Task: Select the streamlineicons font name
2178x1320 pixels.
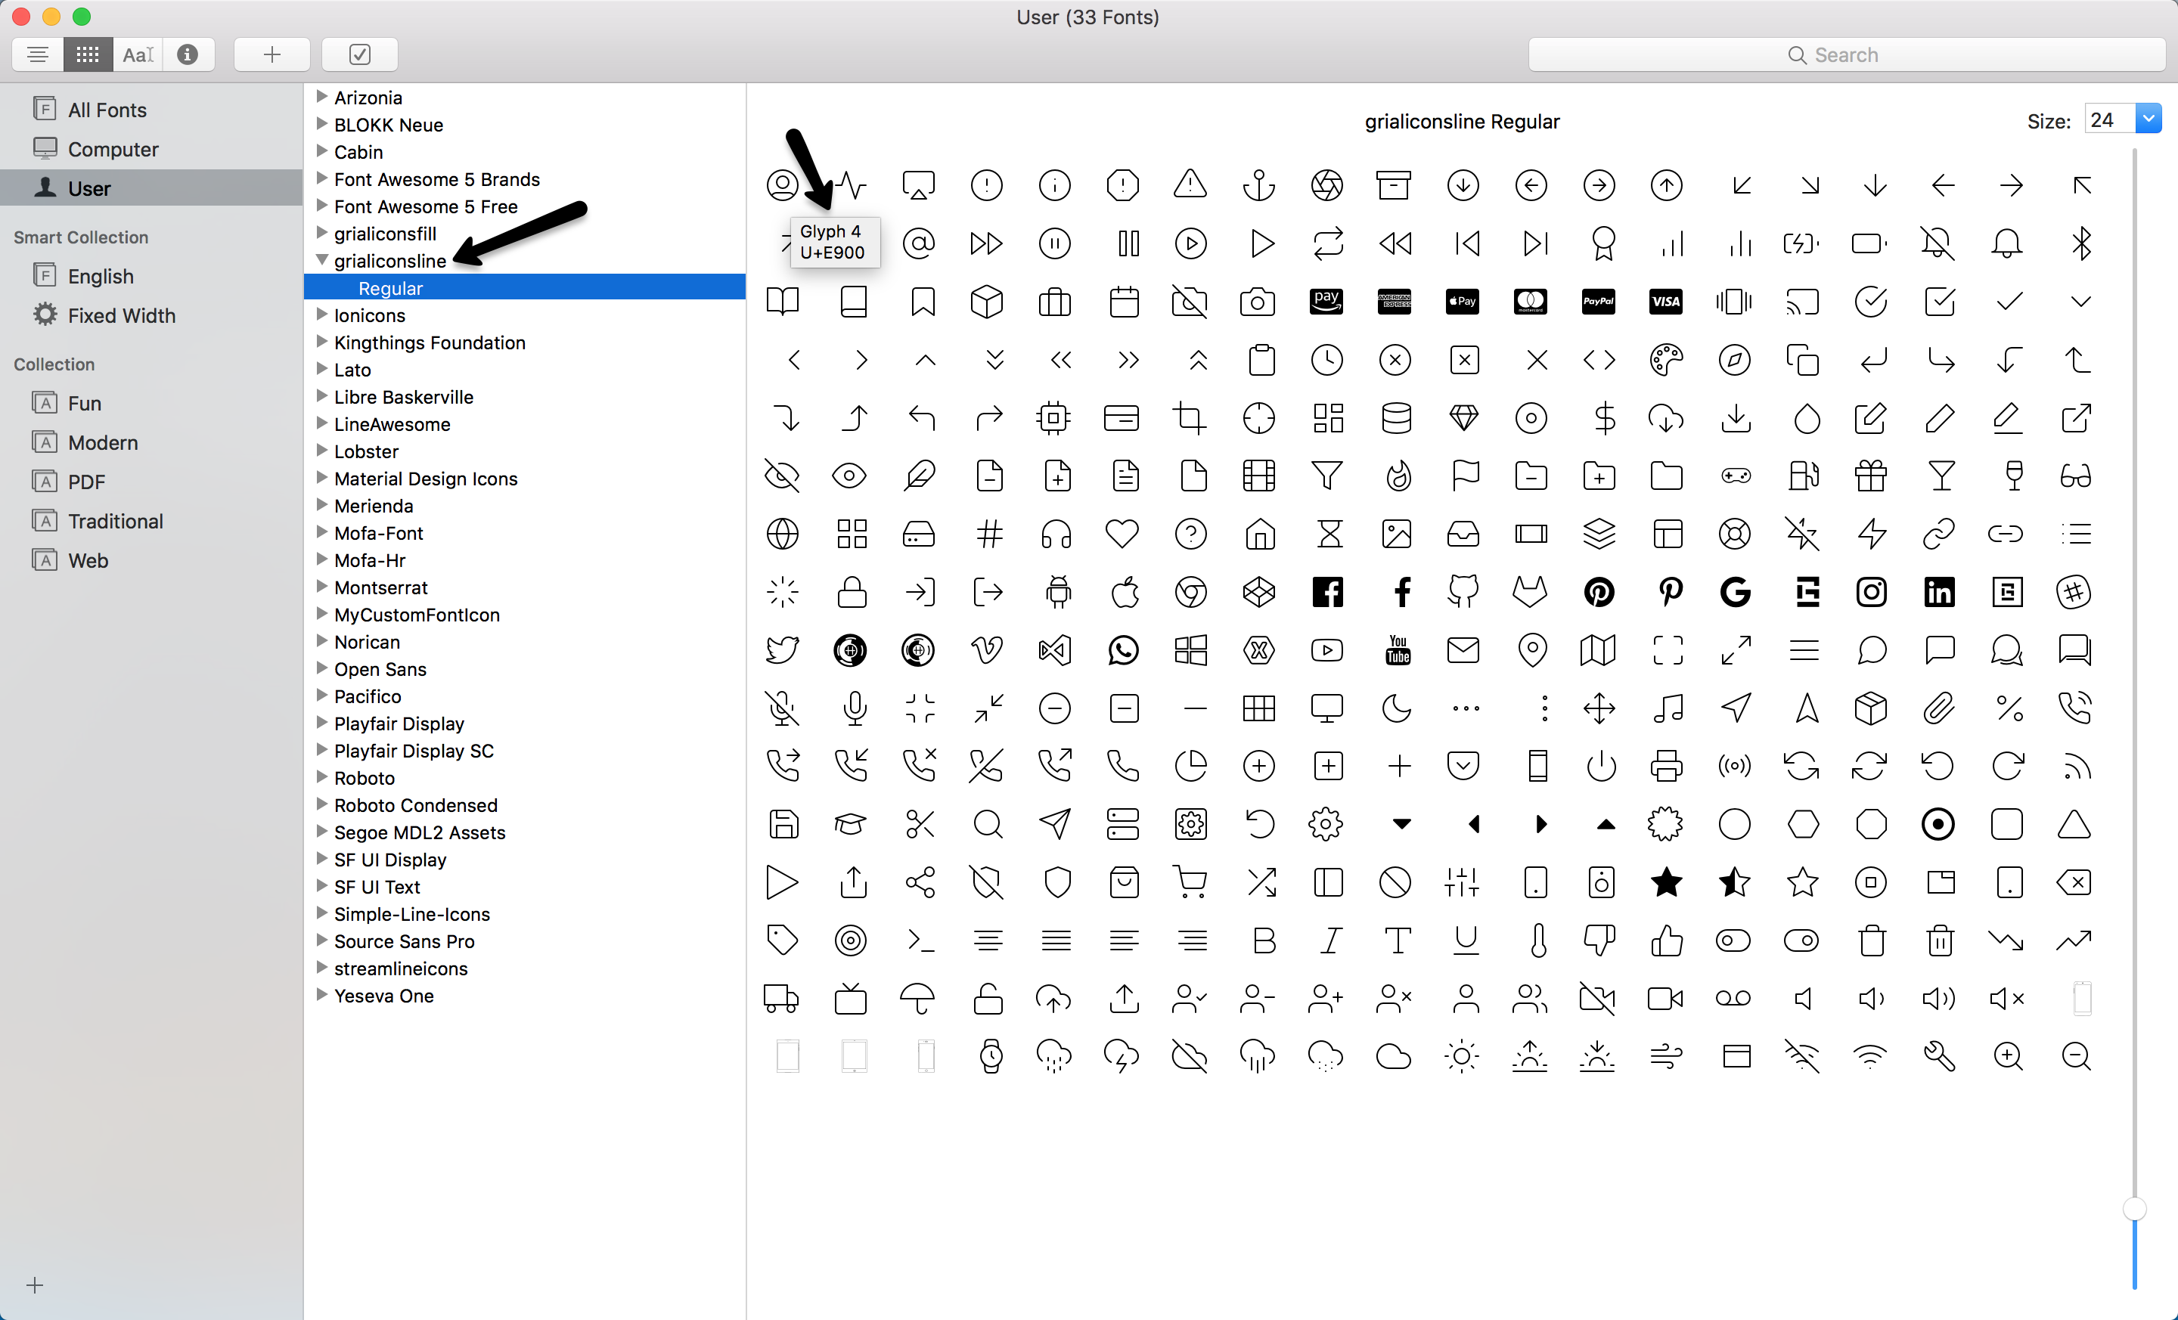Action: pos(402,968)
